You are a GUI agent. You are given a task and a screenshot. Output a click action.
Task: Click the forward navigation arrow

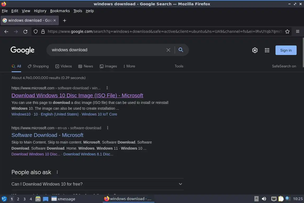click(x=16, y=31)
